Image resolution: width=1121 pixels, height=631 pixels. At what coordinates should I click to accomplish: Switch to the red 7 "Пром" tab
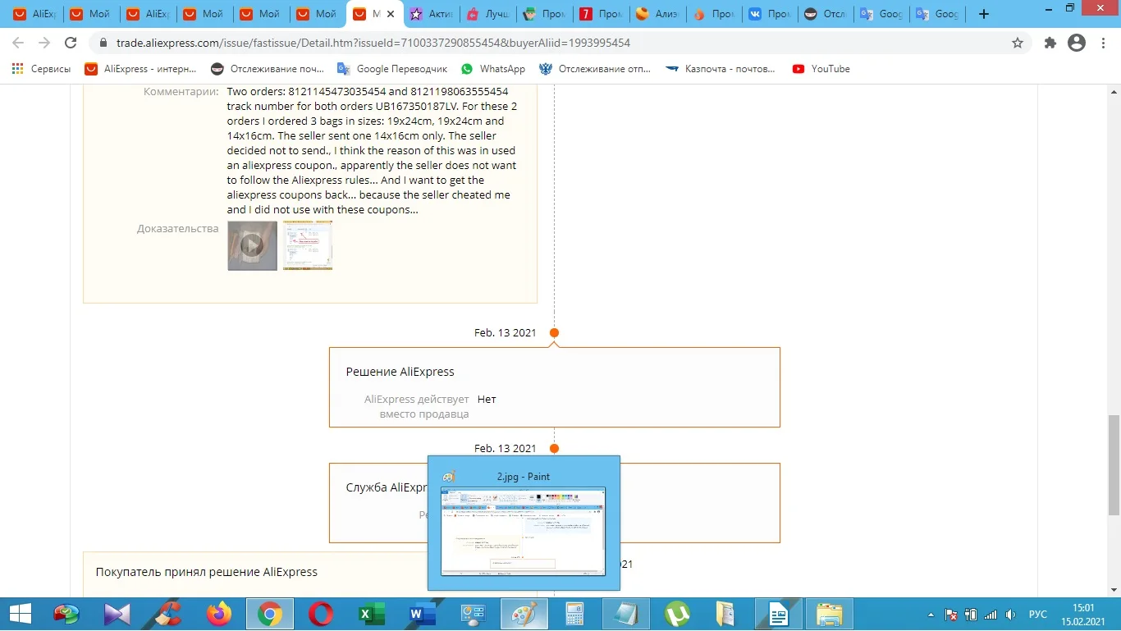(x=602, y=14)
